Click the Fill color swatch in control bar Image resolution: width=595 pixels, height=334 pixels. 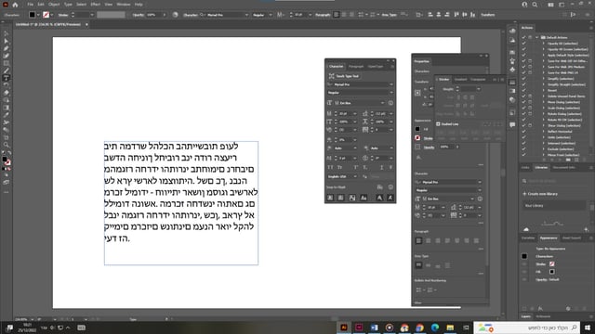click(33, 15)
